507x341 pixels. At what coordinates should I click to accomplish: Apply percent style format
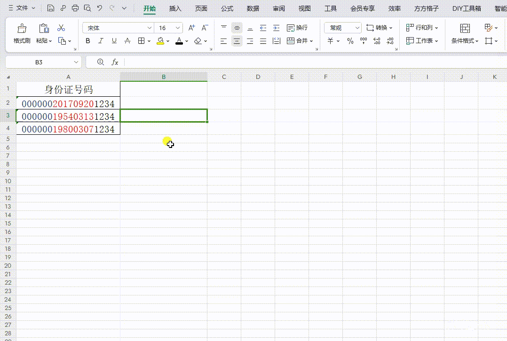(350, 41)
